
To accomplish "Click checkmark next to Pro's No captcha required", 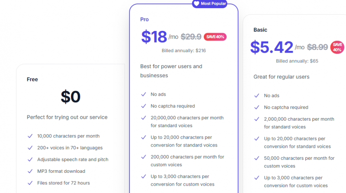I will [144, 106].
